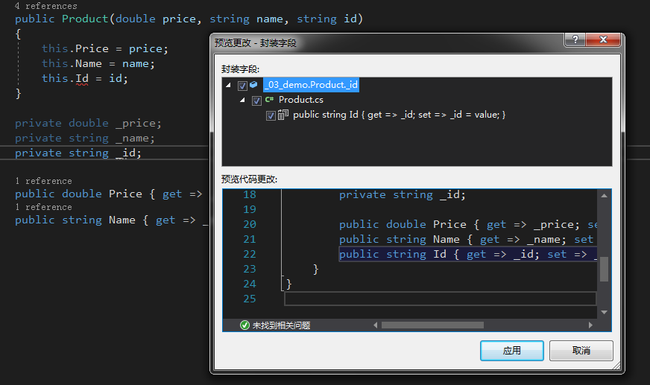Click the horizontal scrollbar right arrow
This screenshot has height=385, width=650.
pyautogui.click(x=590, y=325)
